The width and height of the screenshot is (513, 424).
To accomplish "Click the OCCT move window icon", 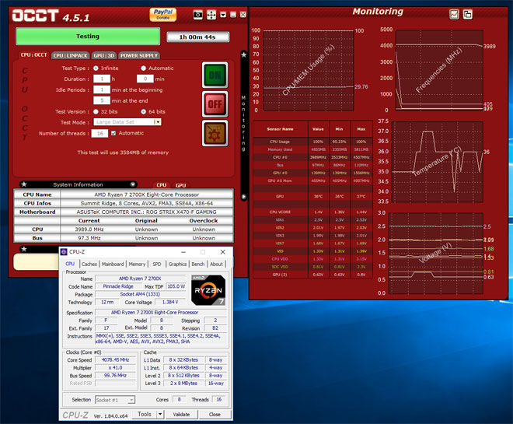I will click(211, 15).
